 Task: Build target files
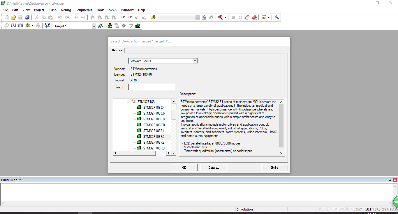pos(13,26)
